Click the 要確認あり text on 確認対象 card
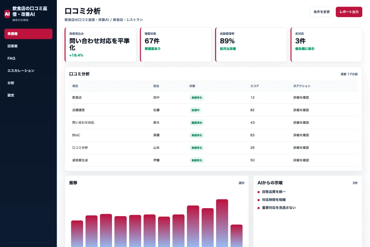The width and height of the screenshot is (370, 247). (153, 49)
